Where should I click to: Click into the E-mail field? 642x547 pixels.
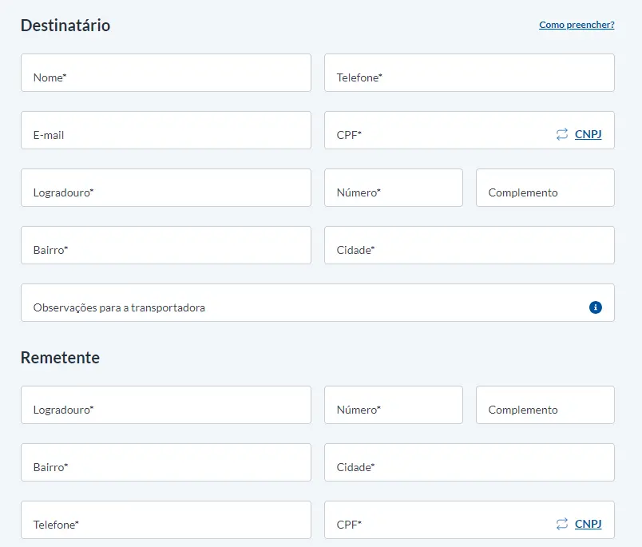(166, 130)
